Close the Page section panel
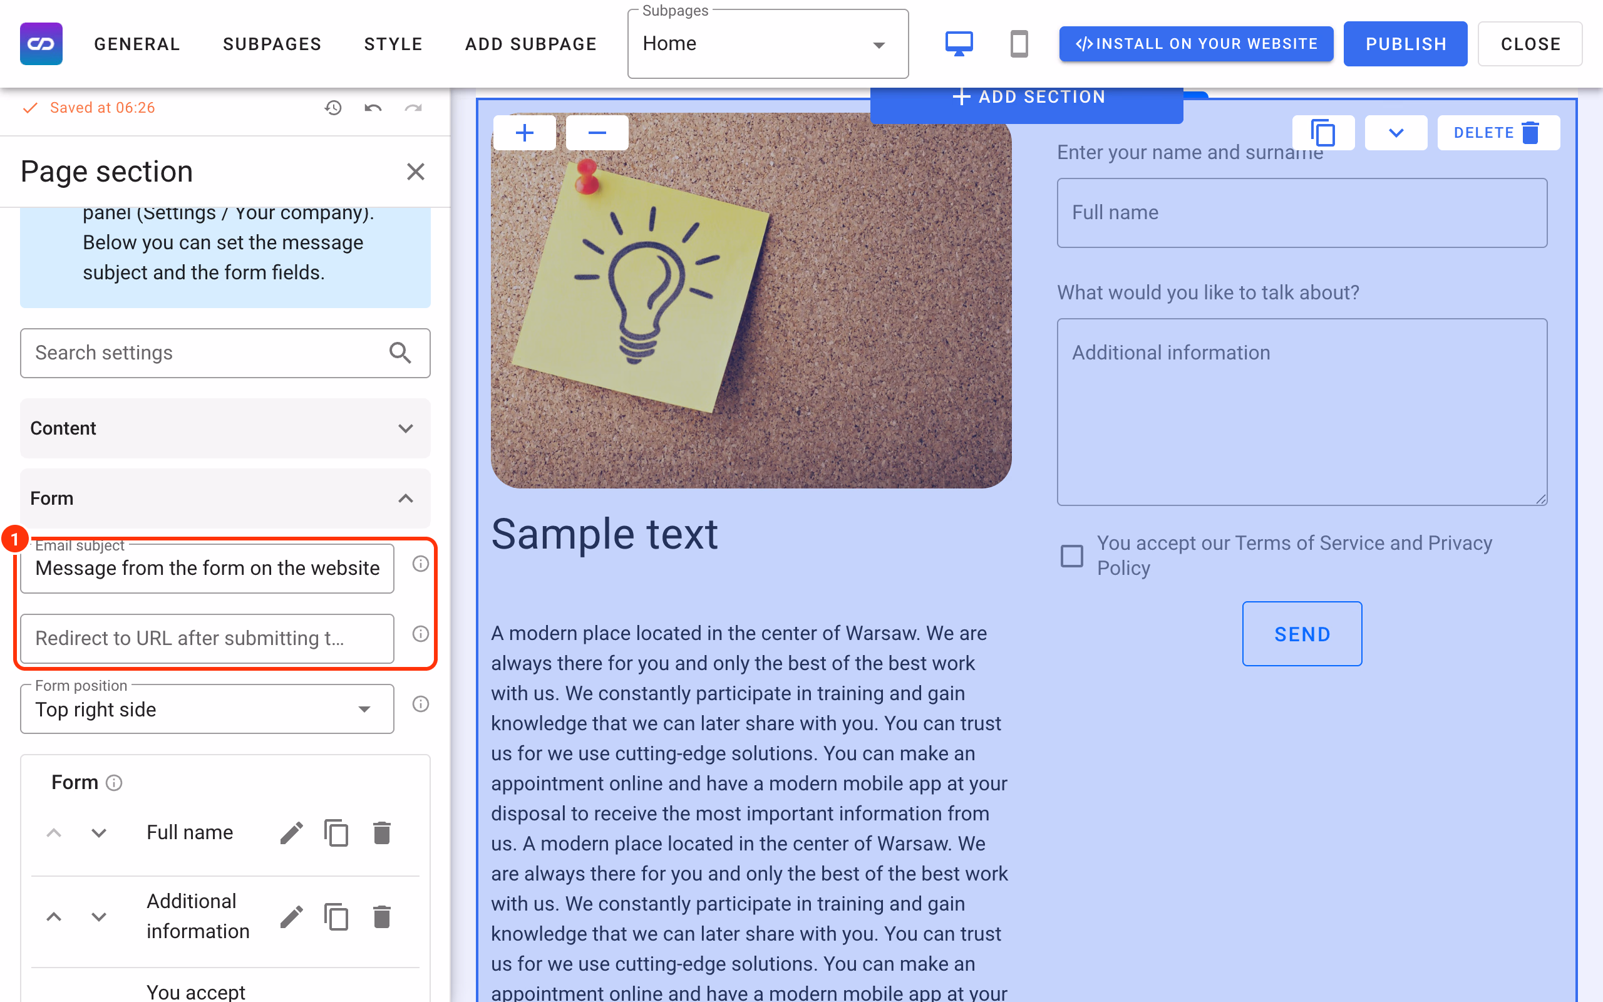This screenshot has height=1002, width=1603. pos(415,172)
